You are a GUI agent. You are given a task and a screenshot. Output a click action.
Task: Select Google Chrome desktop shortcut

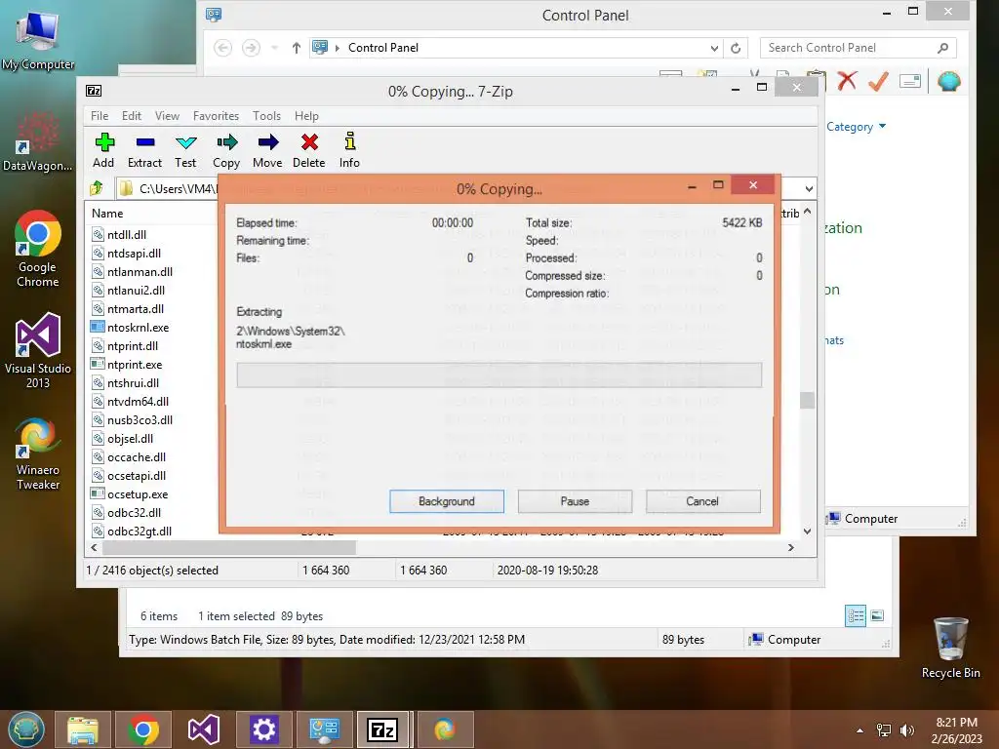pyautogui.click(x=38, y=249)
